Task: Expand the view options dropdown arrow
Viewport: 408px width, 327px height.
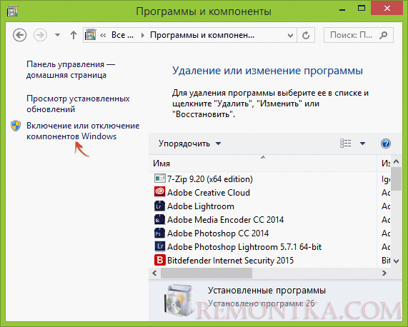Action: [362, 144]
